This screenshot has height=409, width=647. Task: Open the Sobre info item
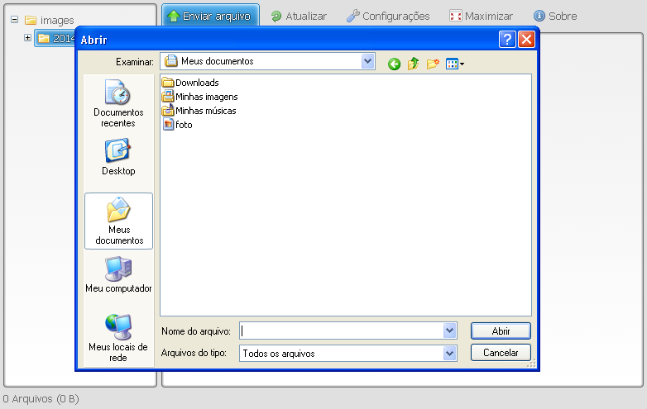tap(555, 16)
